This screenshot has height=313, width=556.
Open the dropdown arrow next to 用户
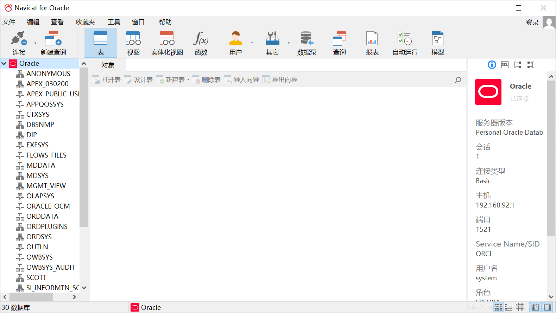click(252, 43)
